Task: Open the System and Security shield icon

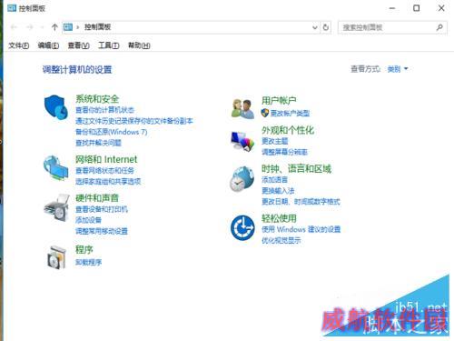Action: click(x=56, y=107)
